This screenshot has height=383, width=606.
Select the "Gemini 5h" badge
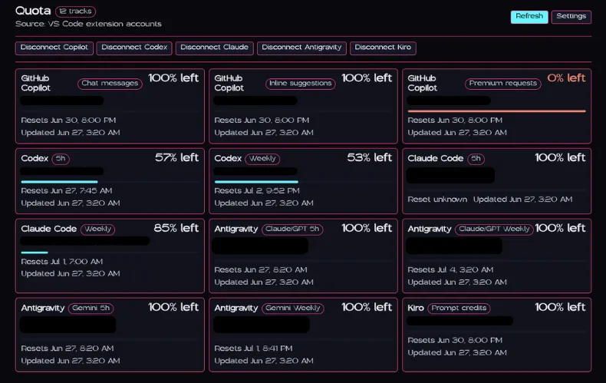pyautogui.click(x=91, y=309)
